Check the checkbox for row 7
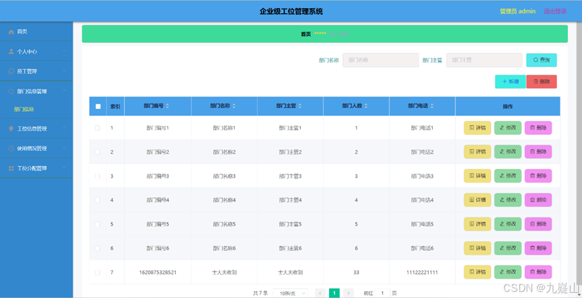The image size is (582, 298). click(x=98, y=272)
